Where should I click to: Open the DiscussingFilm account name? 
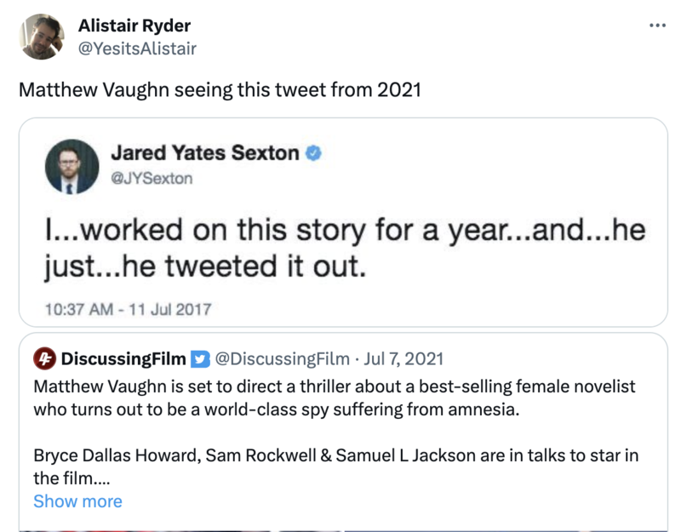[123, 359]
